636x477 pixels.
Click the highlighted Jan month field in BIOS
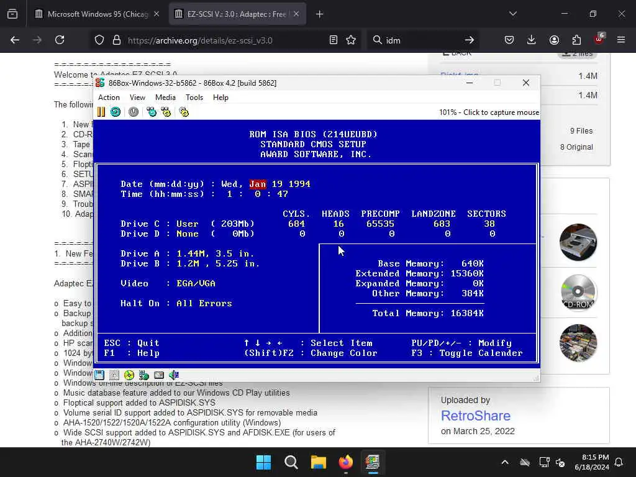click(258, 184)
